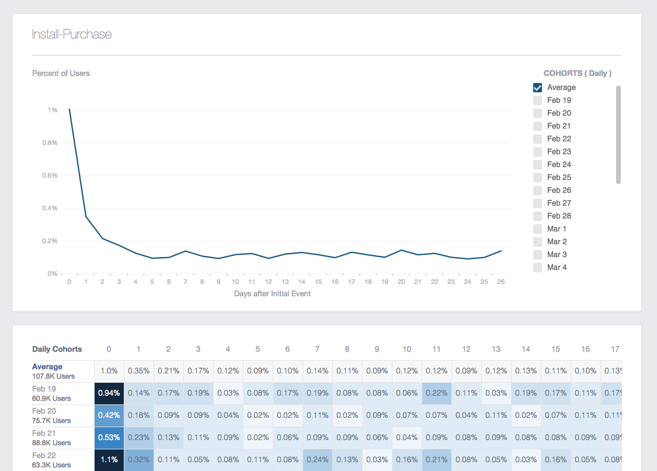
Task: Click the Feb 20 day 0 cell showing 0.42%
Action: (109, 415)
